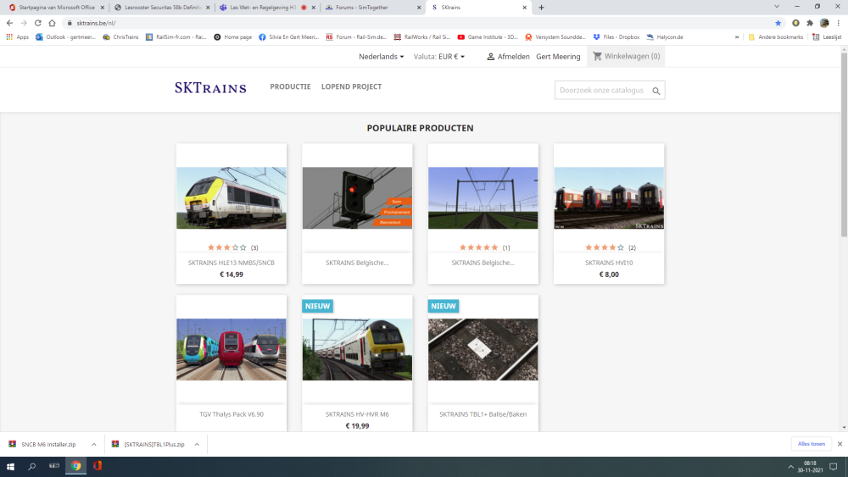
Task: Click the catalog search input field
Action: (x=601, y=91)
